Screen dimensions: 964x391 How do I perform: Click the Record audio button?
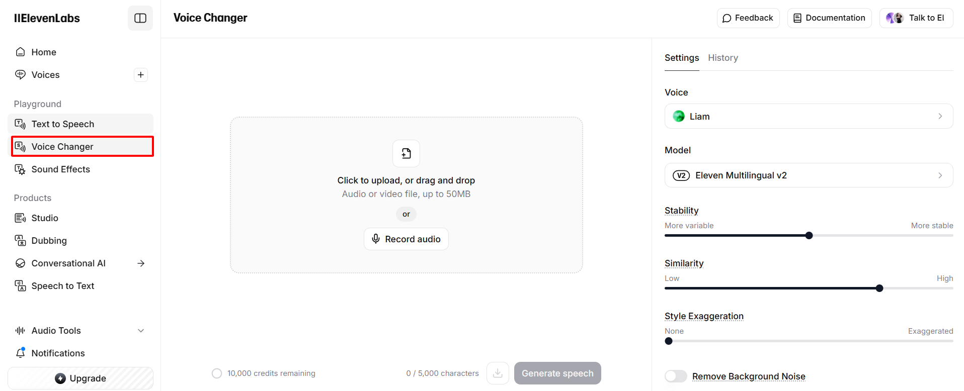tap(406, 239)
